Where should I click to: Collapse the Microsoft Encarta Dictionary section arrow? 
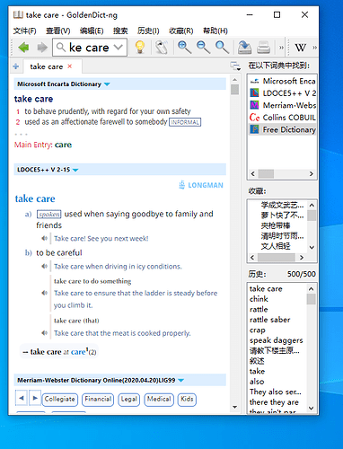pos(107,84)
